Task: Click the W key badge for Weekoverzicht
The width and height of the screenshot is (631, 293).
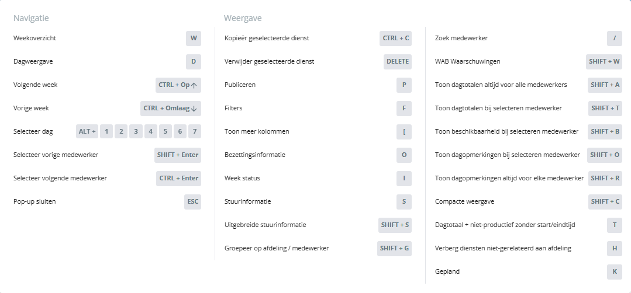Action: click(x=194, y=39)
